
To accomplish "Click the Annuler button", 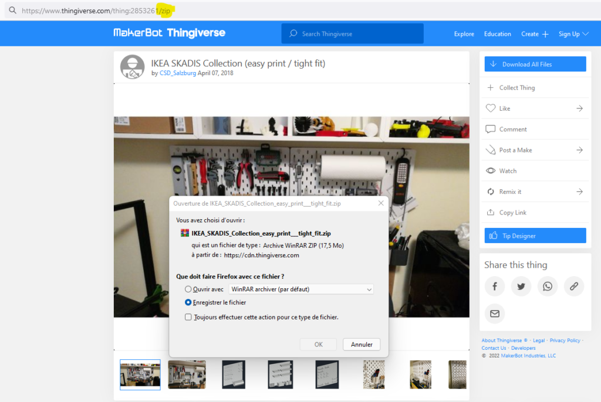I will [362, 344].
